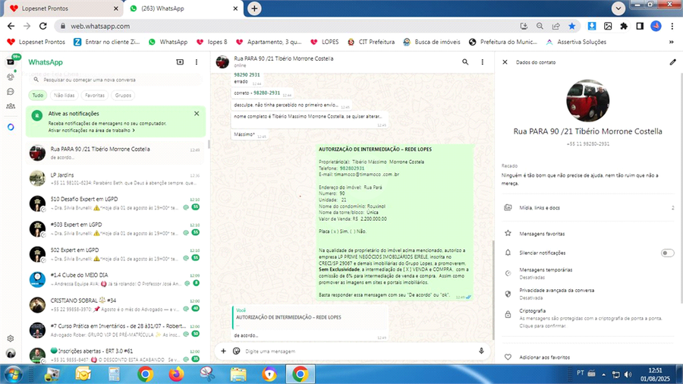Open Chats icon with 99+ badge
Screen dimensions: 683x384
pos(11,61)
